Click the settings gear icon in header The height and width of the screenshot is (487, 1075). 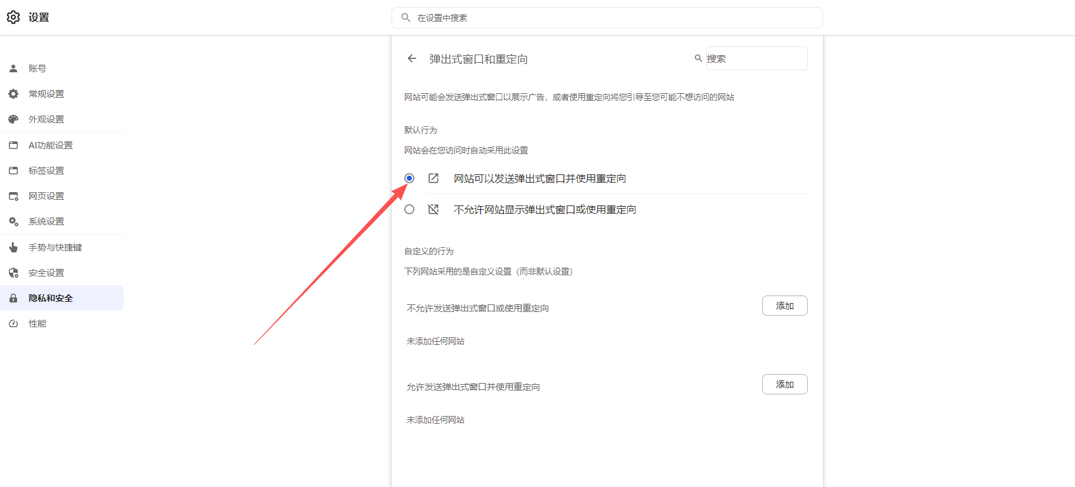(x=13, y=17)
